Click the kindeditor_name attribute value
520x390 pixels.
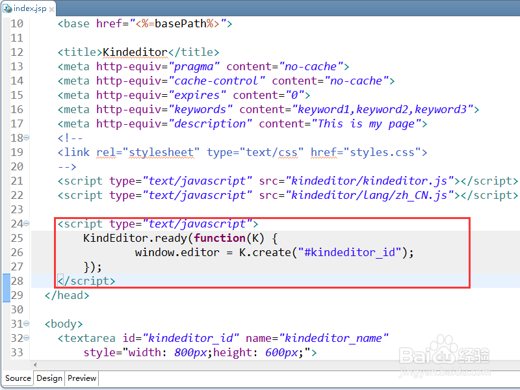click(x=333, y=338)
